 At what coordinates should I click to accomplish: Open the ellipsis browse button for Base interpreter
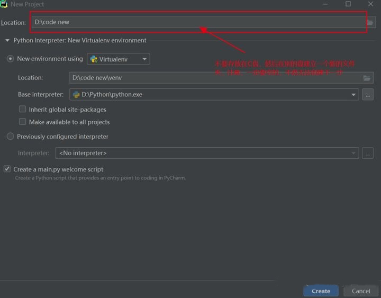click(x=368, y=95)
